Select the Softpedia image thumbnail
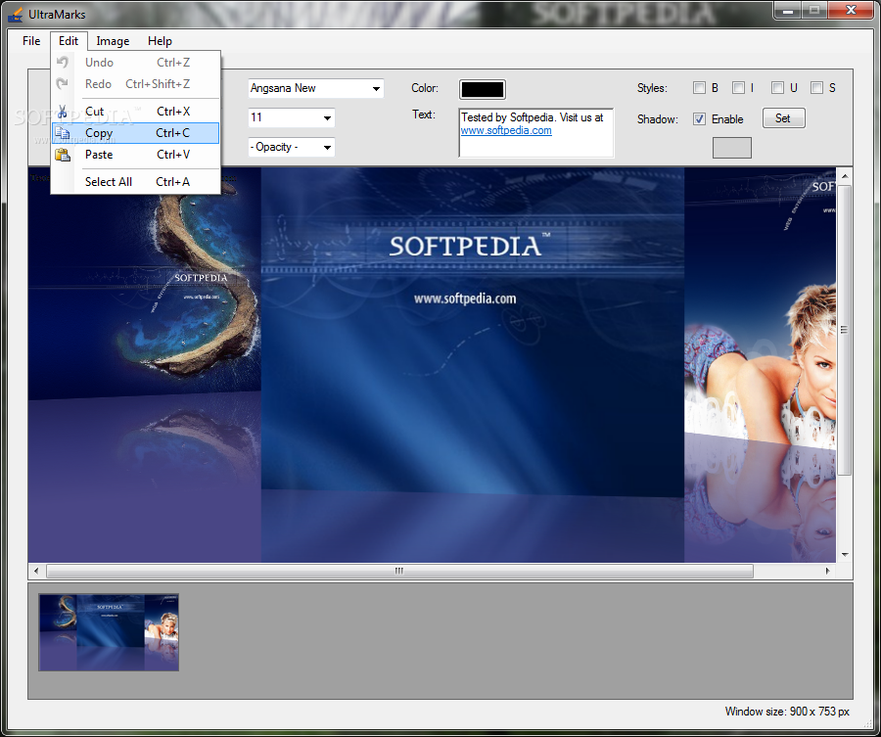The image size is (881, 737). [x=109, y=632]
